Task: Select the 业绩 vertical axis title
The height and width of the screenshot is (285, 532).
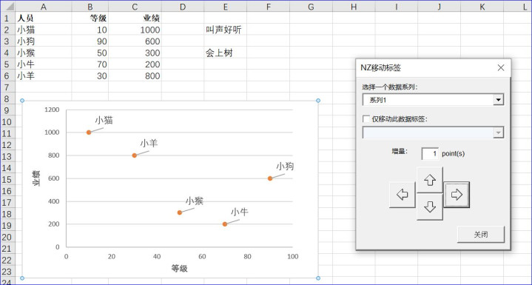Action: click(36, 178)
